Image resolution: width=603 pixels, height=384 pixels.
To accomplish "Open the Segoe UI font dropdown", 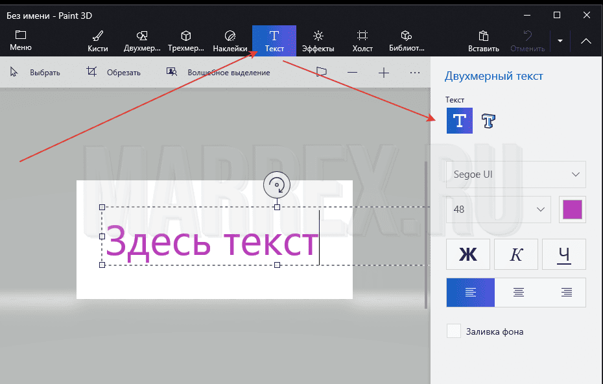I will tap(515, 174).
